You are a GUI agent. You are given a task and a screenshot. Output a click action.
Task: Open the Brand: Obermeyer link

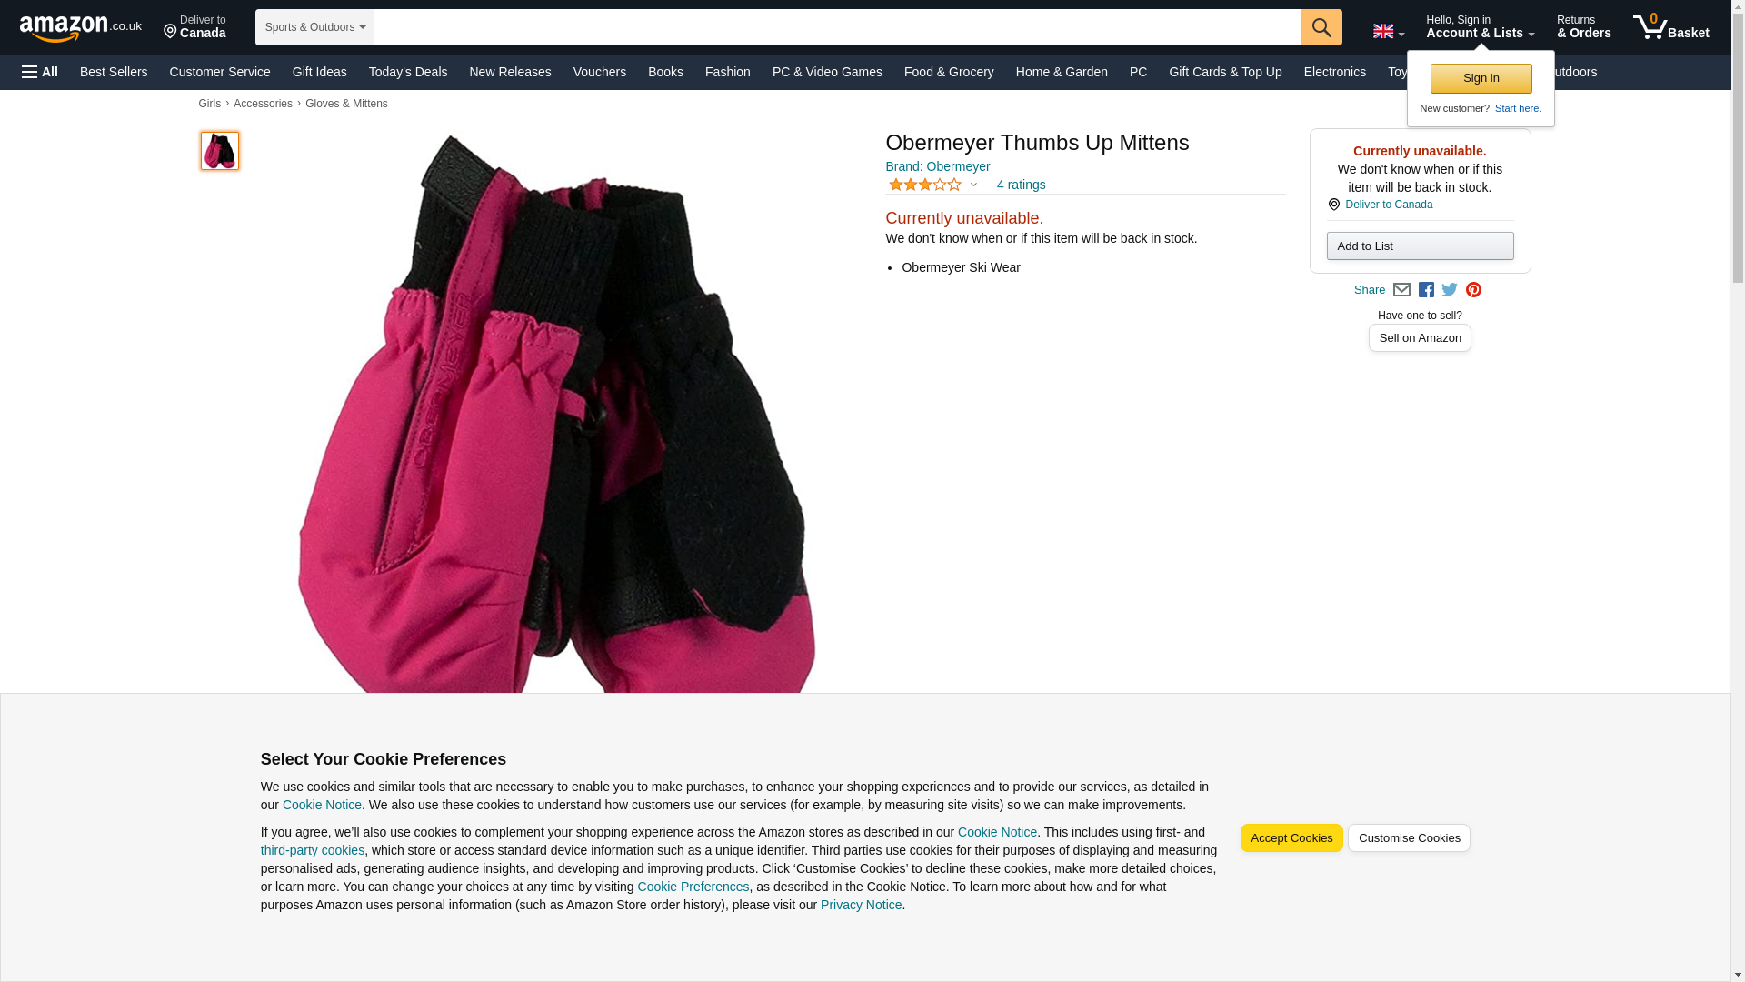point(937,166)
